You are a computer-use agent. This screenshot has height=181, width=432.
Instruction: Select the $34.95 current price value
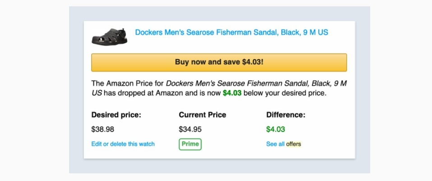click(x=190, y=129)
